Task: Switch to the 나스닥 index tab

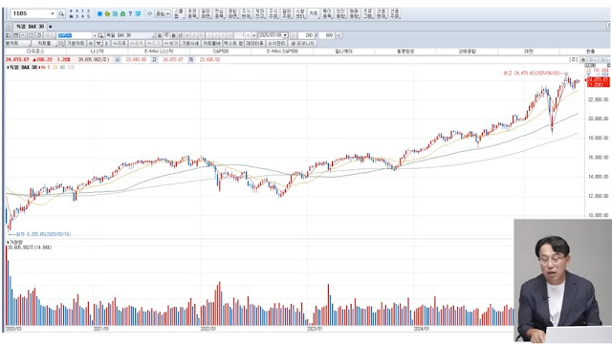Action: pyautogui.click(x=98, y=52)
